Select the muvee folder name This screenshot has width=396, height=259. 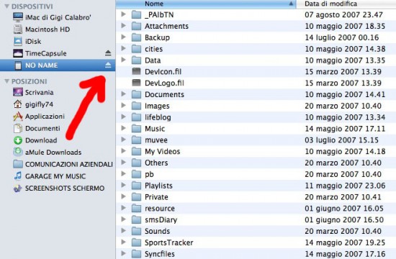156,140
